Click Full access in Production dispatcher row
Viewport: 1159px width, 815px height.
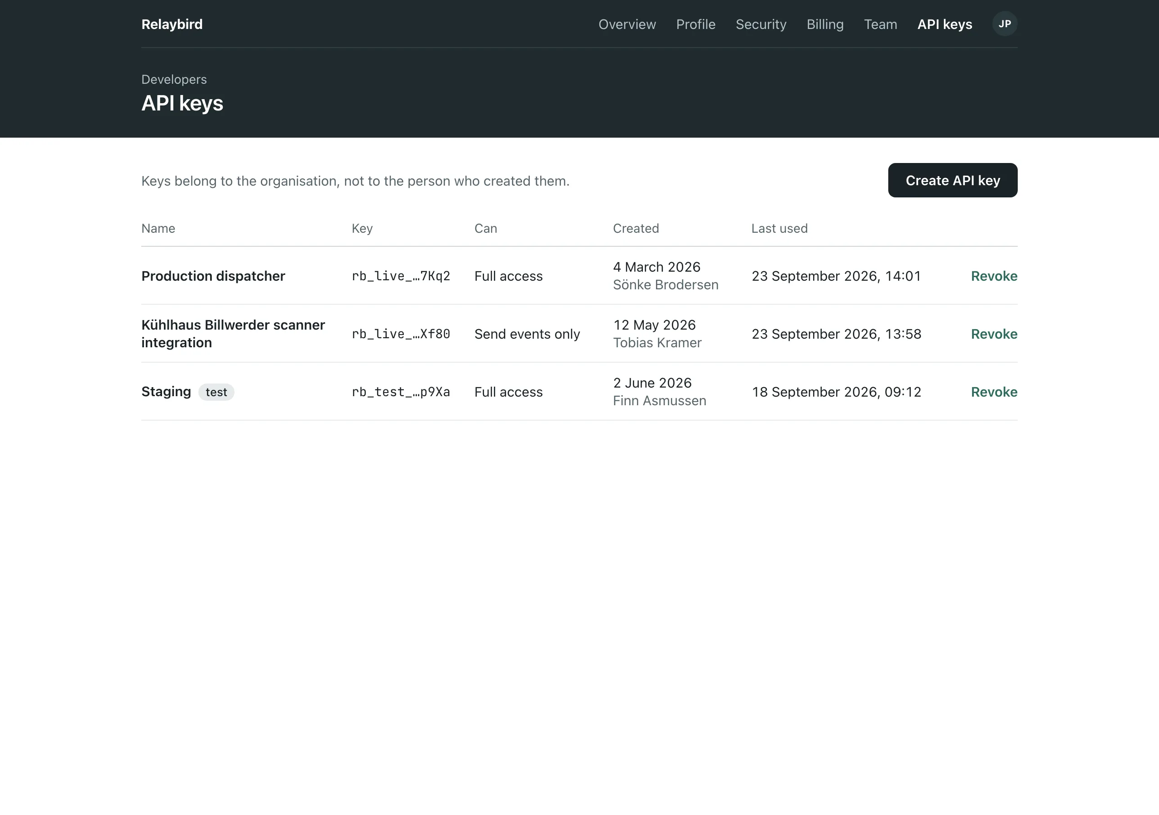pyautogui.click(x=508, y=276)
